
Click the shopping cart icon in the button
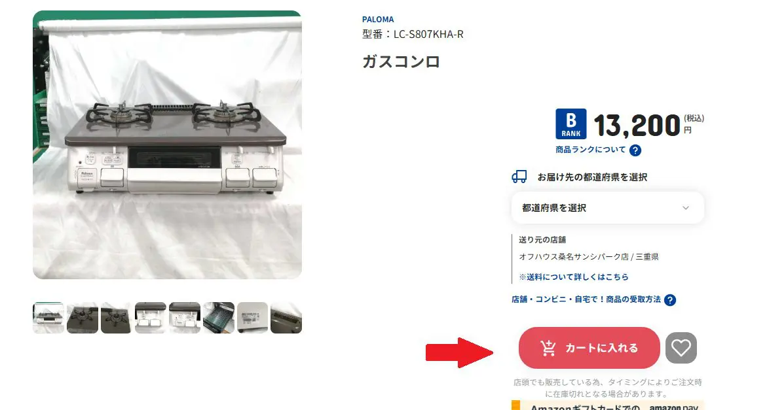tap(548, 348)
